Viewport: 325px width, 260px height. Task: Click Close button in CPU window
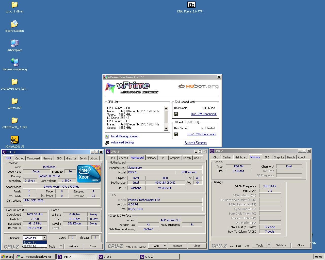pos(93,246)
